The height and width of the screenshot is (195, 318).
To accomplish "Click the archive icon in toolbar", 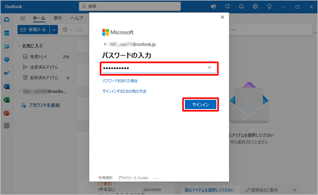I will [79, 30].
